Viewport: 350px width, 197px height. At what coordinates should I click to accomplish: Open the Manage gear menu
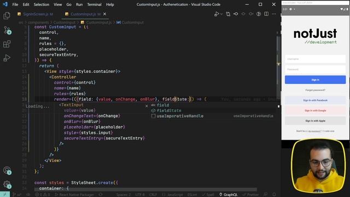click(7, 184)
